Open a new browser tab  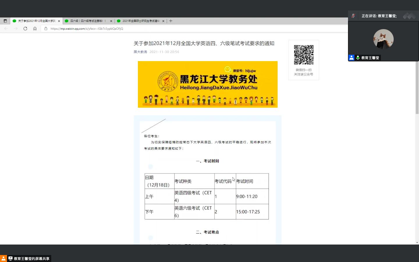(171, 21)
